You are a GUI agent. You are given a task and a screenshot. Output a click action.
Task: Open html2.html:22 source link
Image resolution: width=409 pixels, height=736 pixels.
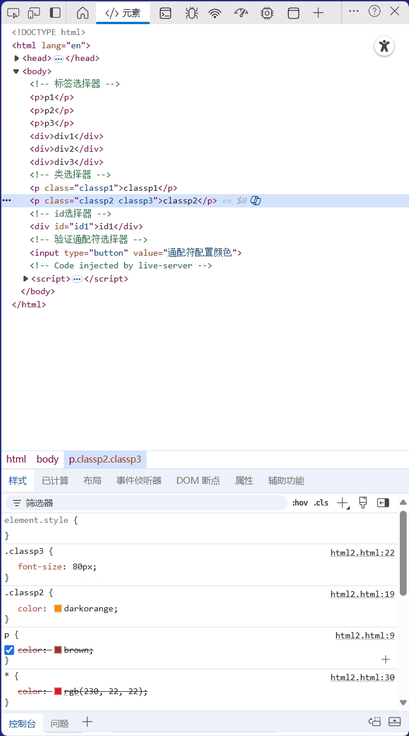coord(362,553)
